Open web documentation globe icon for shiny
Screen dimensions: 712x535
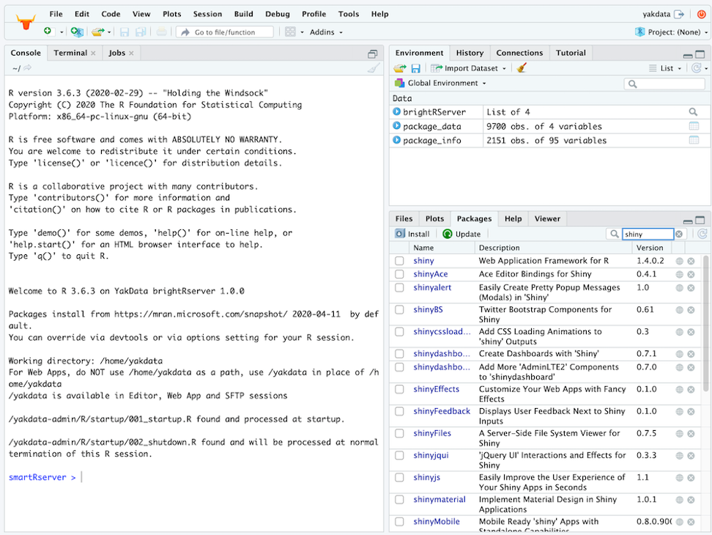679,261
